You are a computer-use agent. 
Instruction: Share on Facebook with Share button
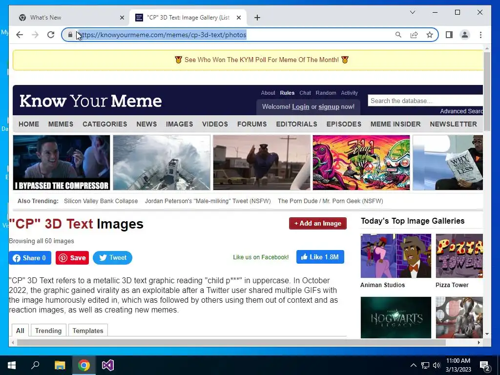30,258
